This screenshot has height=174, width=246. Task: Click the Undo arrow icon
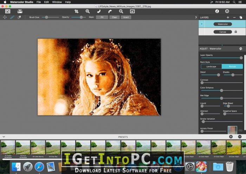point(99,11)
